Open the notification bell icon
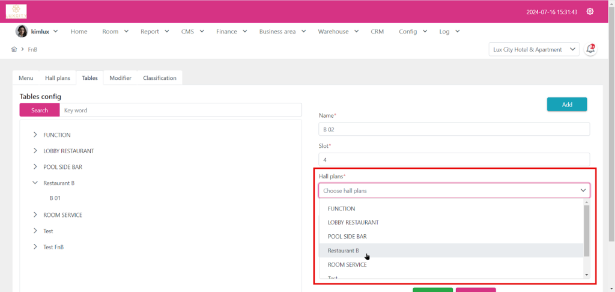Viewport: 615px width, 292px height. tap(590, 49)
